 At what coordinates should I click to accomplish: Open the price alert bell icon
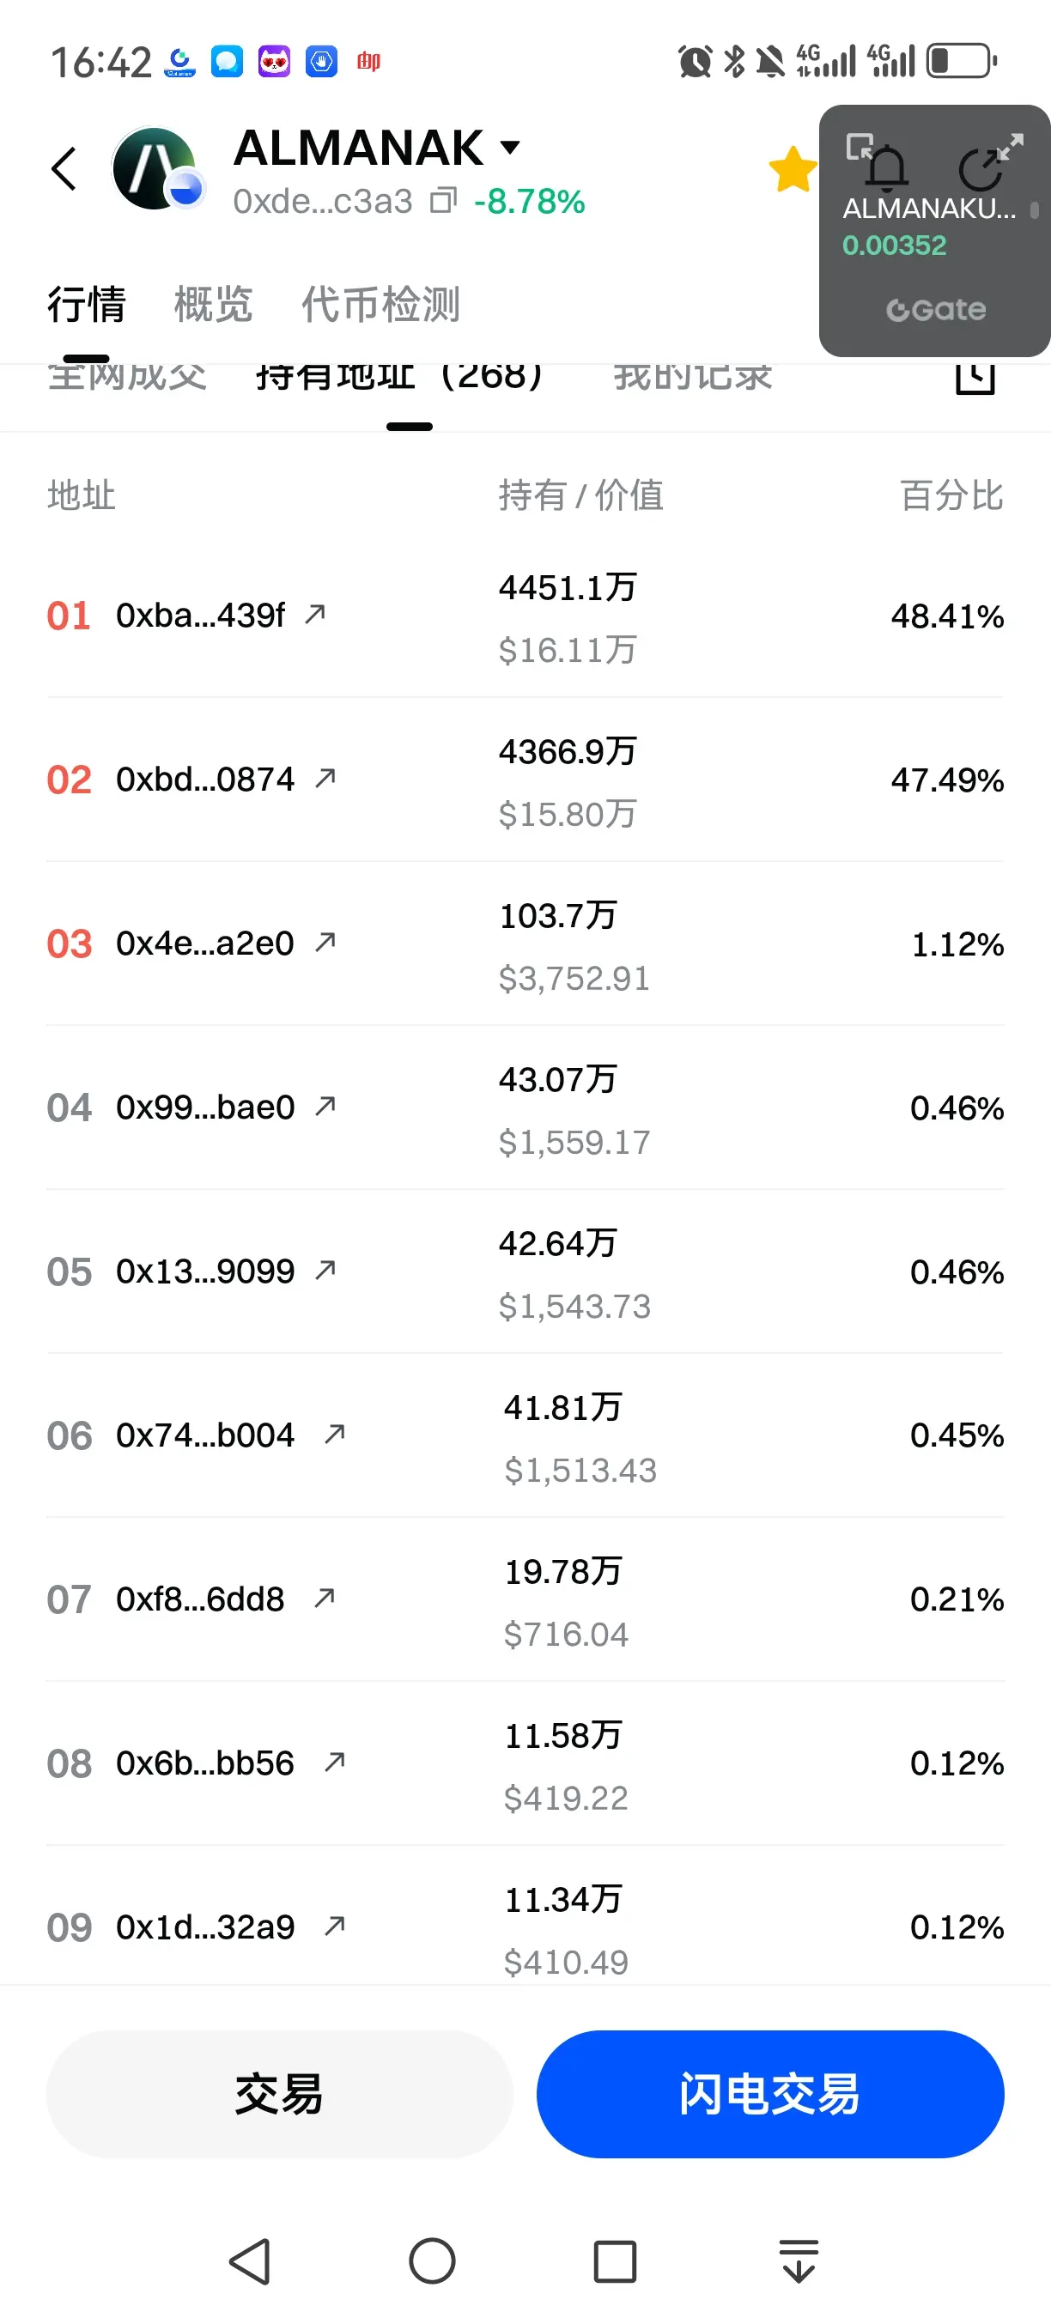pos(887,168)
